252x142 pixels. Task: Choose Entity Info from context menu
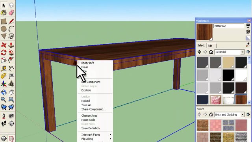(88, 63)
